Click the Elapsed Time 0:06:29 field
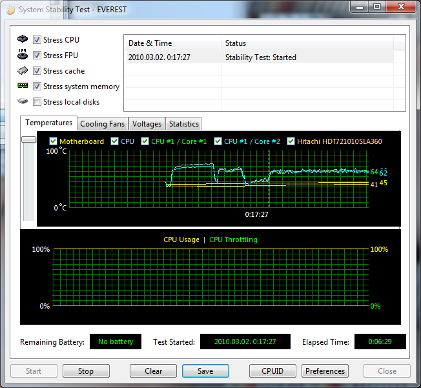421x388 pixels. (380, 342)
